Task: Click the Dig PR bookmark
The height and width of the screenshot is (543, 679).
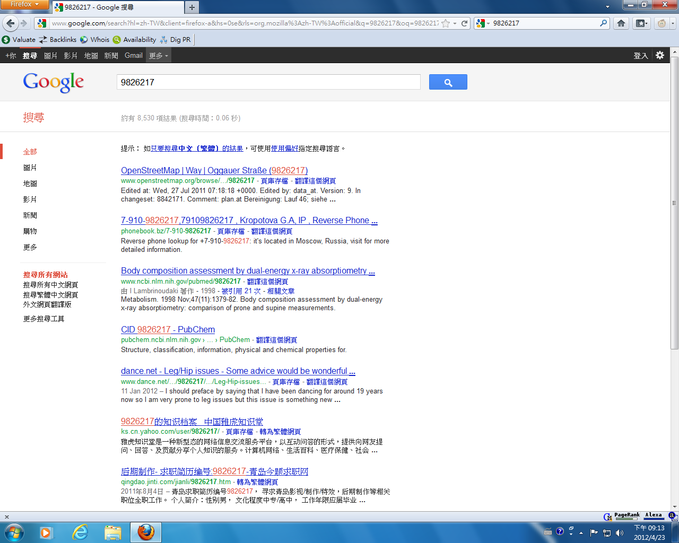Action: click(x=175, y=40)
